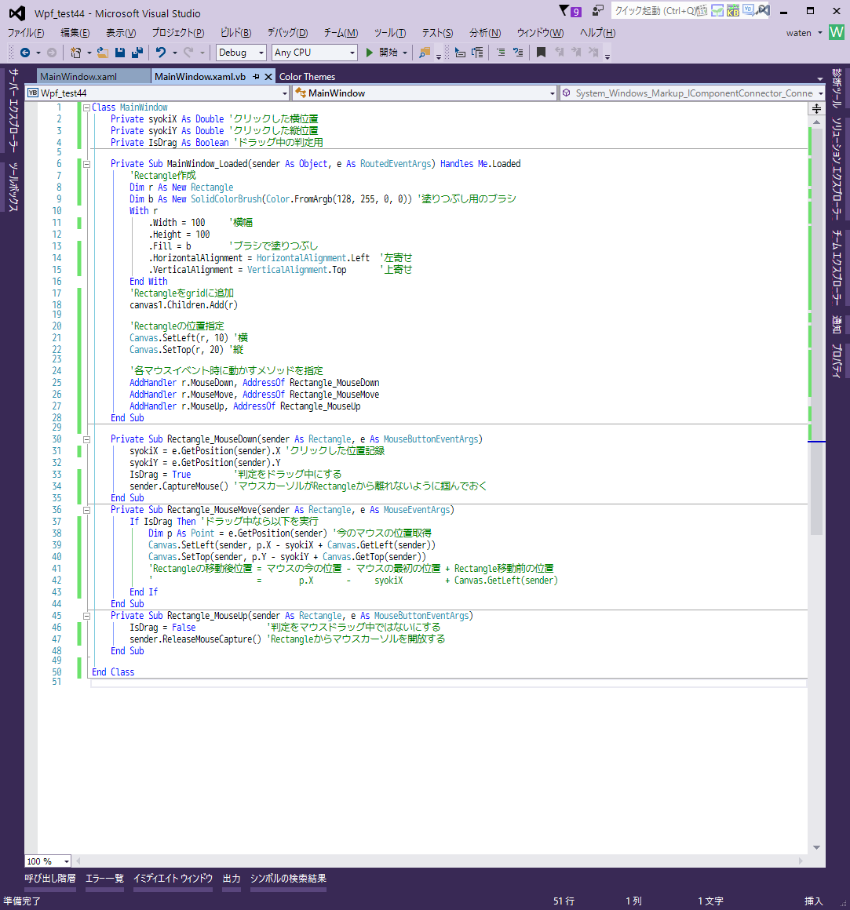Switch to the Color Themes tab
850x910 pixels.
click(307, 77)
